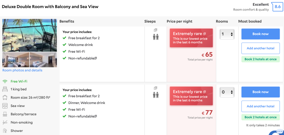Open the first room quantity dropdown showing 1
284x135 pixels.
click(227, 34)
